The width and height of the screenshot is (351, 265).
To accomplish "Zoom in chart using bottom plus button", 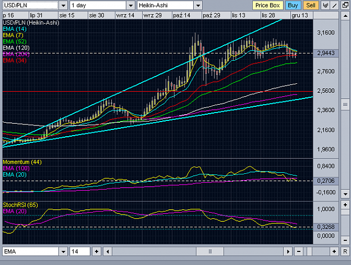I will (334, 251).
